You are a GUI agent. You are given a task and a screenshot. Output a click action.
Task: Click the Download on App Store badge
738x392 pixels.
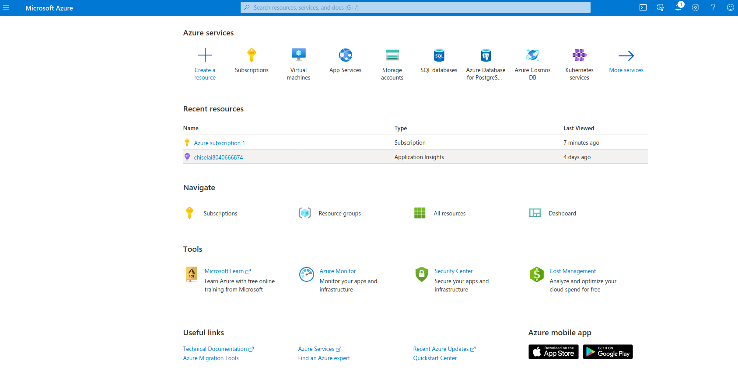point(553,352)
